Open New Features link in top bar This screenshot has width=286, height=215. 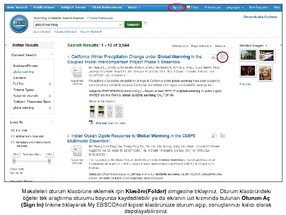click(259, 7)
